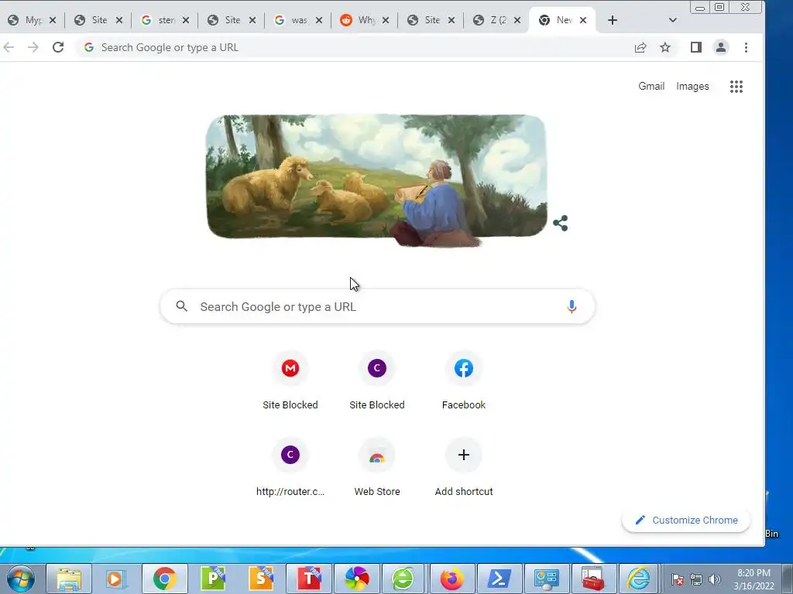793x594 pixels.
Task: Launch Windows Media Player from the taskbar
Action: 115,579
